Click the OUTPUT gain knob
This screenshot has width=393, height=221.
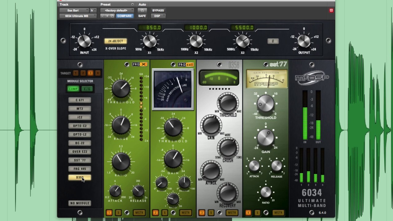click(304, 41)
